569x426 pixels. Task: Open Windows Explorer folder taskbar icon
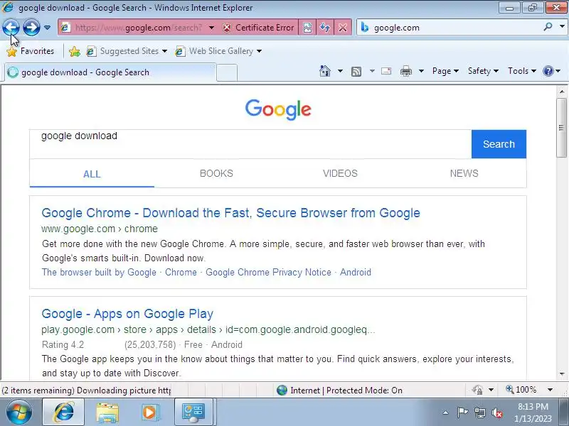[107, 413]
